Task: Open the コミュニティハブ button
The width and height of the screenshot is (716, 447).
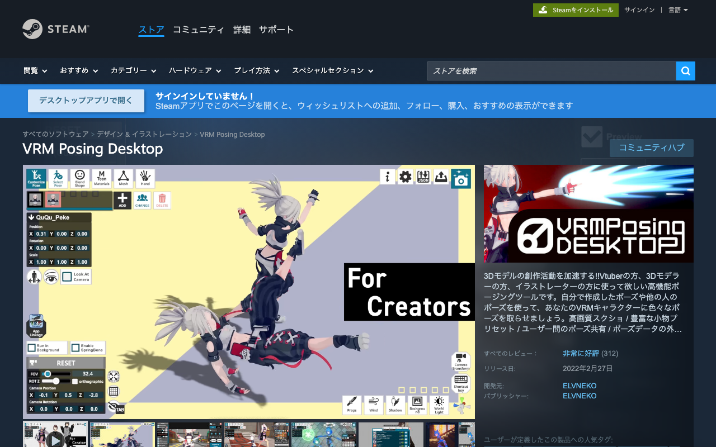Action: click(652, 148)
